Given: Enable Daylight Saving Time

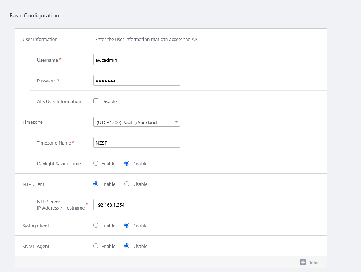Looking at the screenshot, I should click(96, 163).
